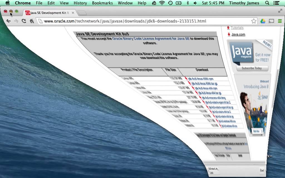This screenshot has height=178, width=285.
Task: Download jdk-8u5-macosx-x64.dmg
Action: pyautogui.click(x=214, y=98)
